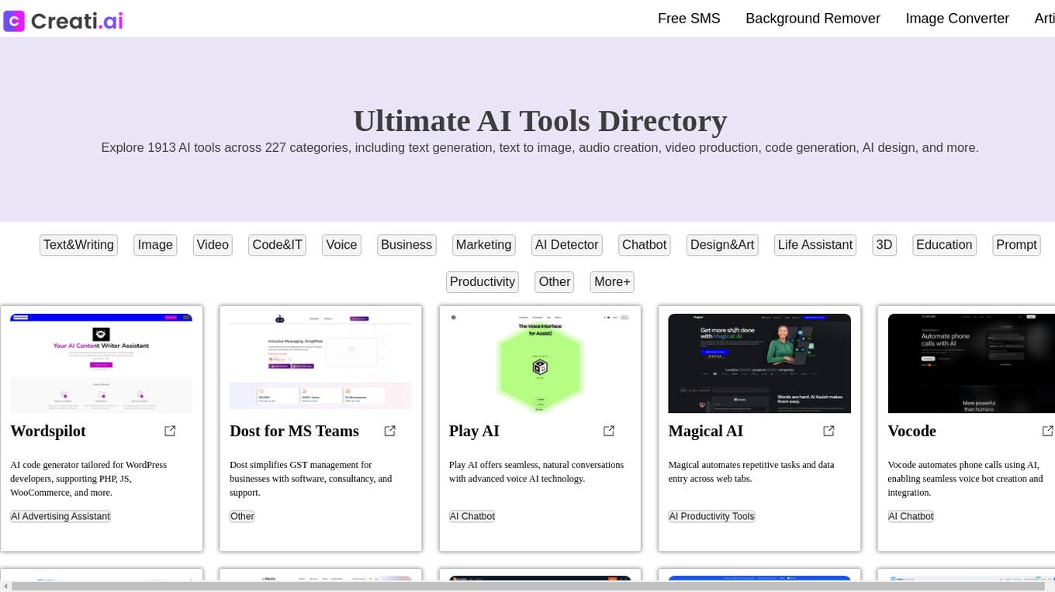Show the Productivity category tools

tap(483, 282)
